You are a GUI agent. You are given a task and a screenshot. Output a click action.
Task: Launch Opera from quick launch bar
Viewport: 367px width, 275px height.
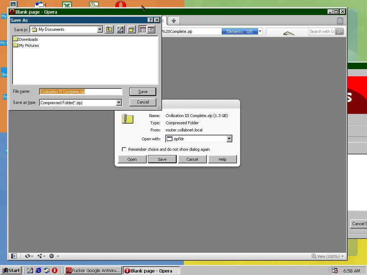[x=54, y=271]
